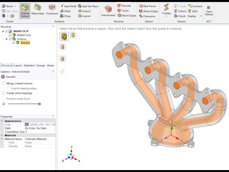Activate the Volume Extract tool

click(25, 11)
